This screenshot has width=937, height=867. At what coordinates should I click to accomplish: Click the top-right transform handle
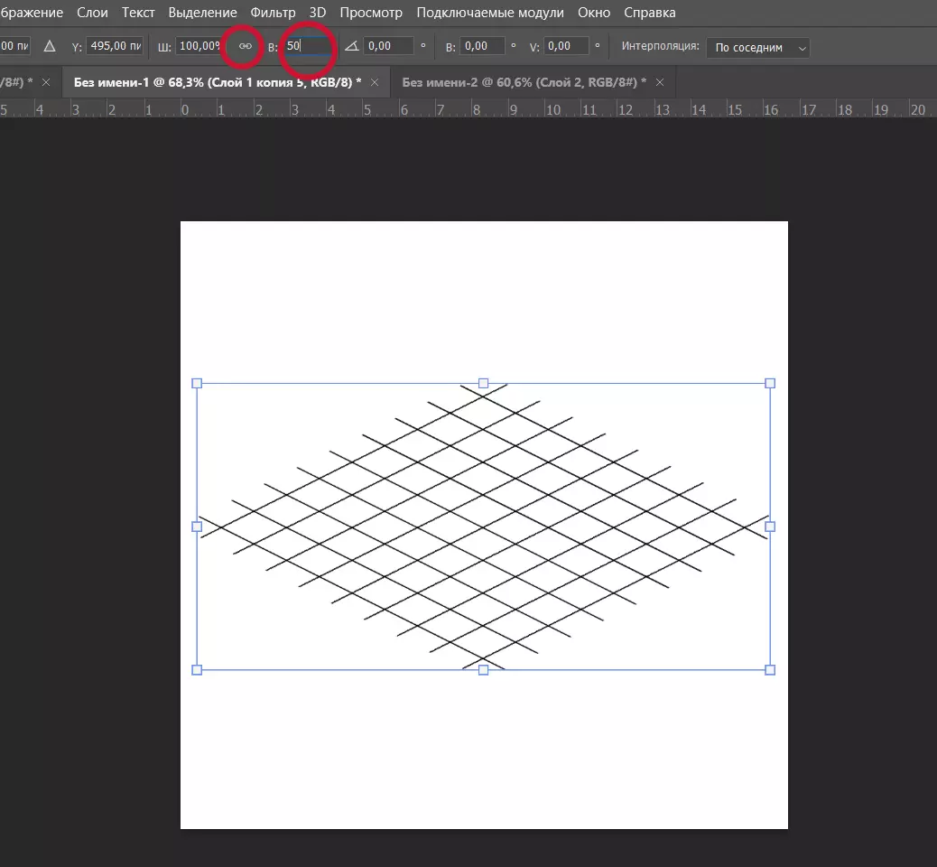(770, 383)
